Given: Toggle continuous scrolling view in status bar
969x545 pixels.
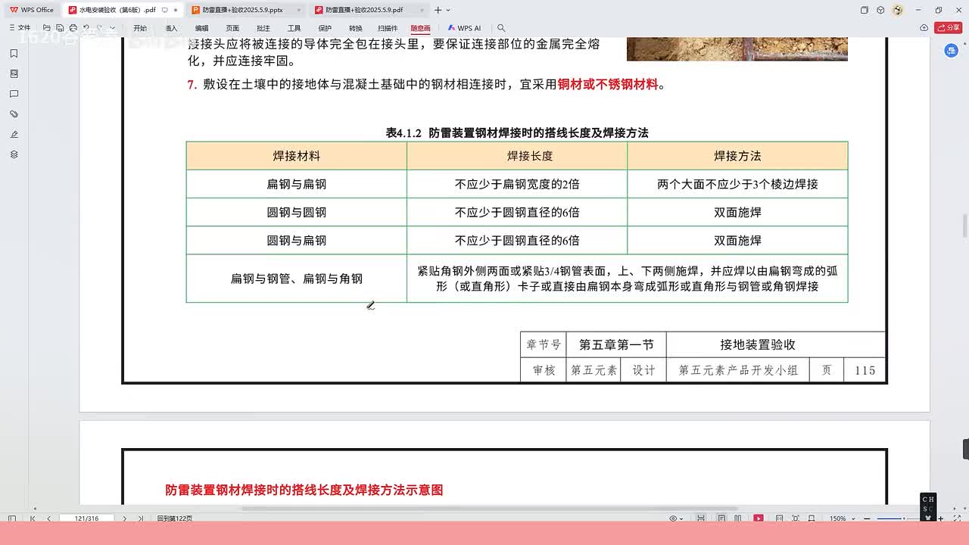Looking at the screenshot, I should (x=701, y=519).
